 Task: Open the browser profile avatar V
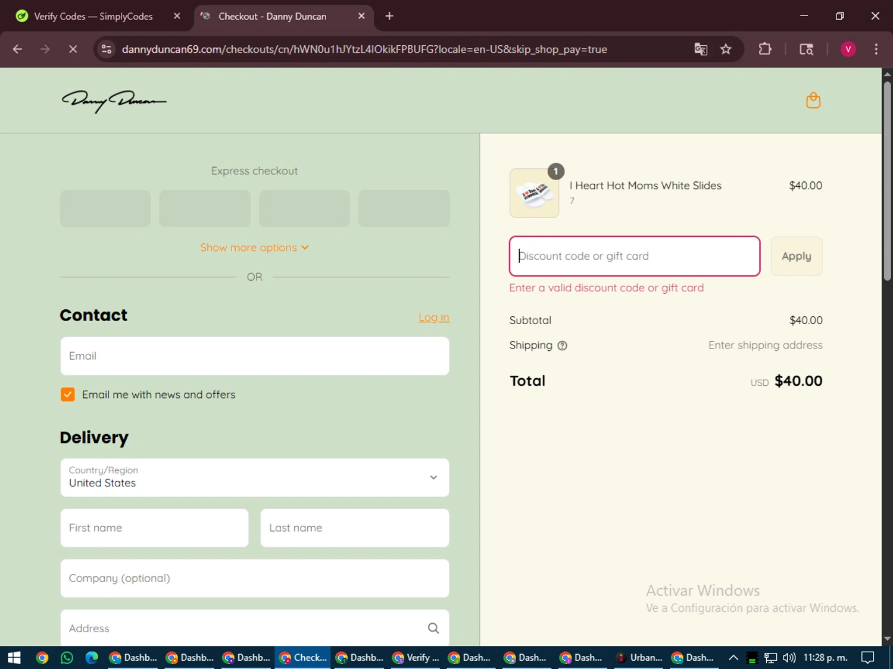point(848,49)
